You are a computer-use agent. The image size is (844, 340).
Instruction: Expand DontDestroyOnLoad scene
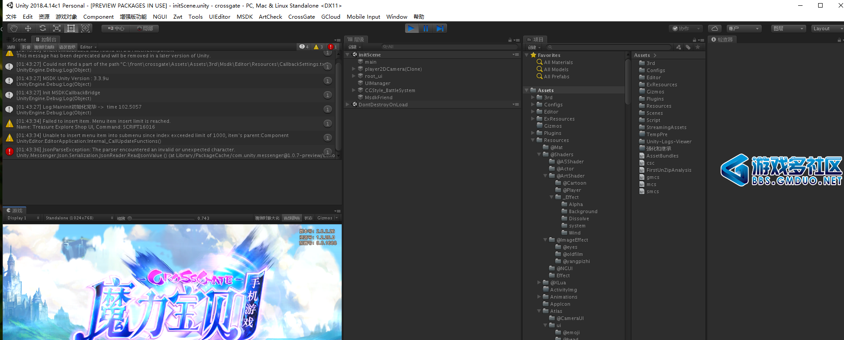[348, 105]
